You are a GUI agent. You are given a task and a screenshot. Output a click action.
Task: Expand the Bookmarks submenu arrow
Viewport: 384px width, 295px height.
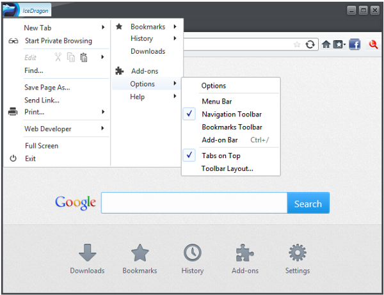click(175, 26)
